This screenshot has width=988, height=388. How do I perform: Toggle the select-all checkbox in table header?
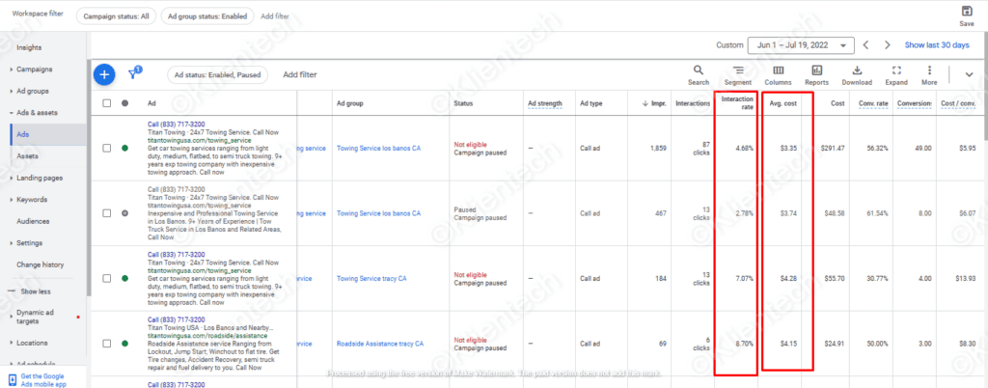click(x=107, y=103)
